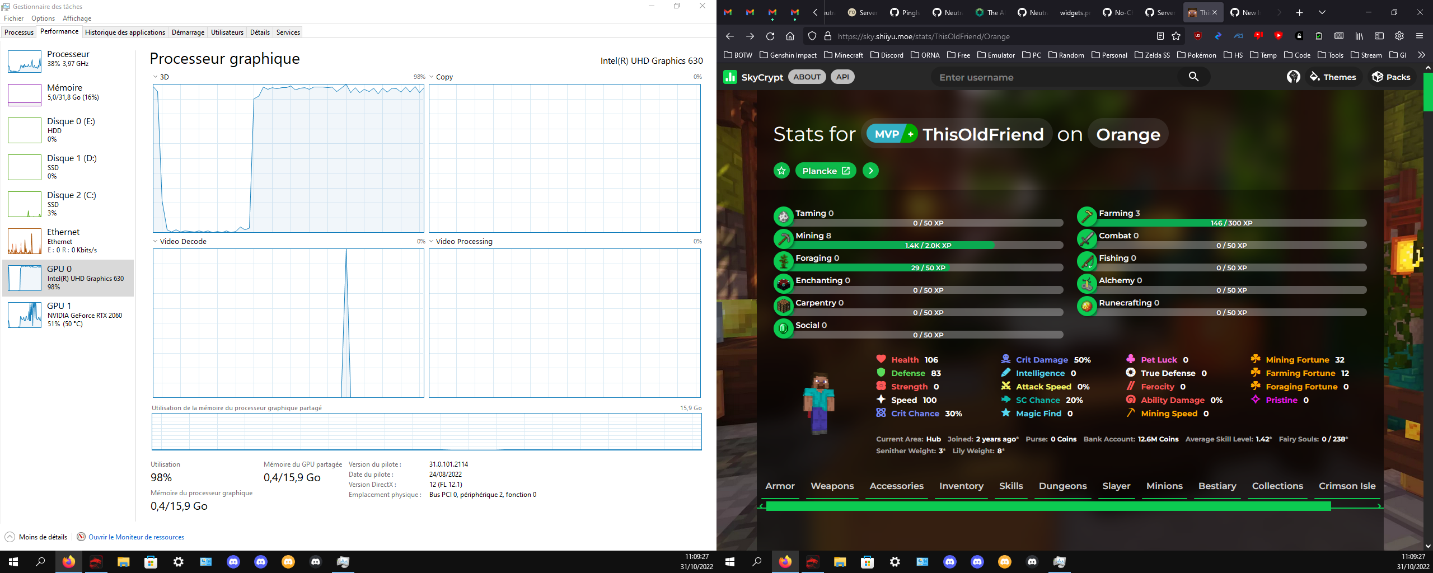Viewport: 1433px width, 573px height.
Task: Click the SkyCrypt logo icon
Action: pos(730,77)
